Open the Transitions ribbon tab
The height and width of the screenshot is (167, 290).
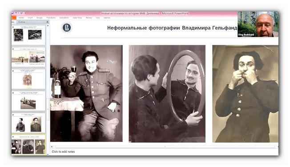coord(51,18)
